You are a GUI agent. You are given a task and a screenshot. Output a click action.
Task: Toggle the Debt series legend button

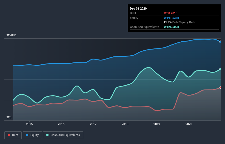[x=13, y=135]
